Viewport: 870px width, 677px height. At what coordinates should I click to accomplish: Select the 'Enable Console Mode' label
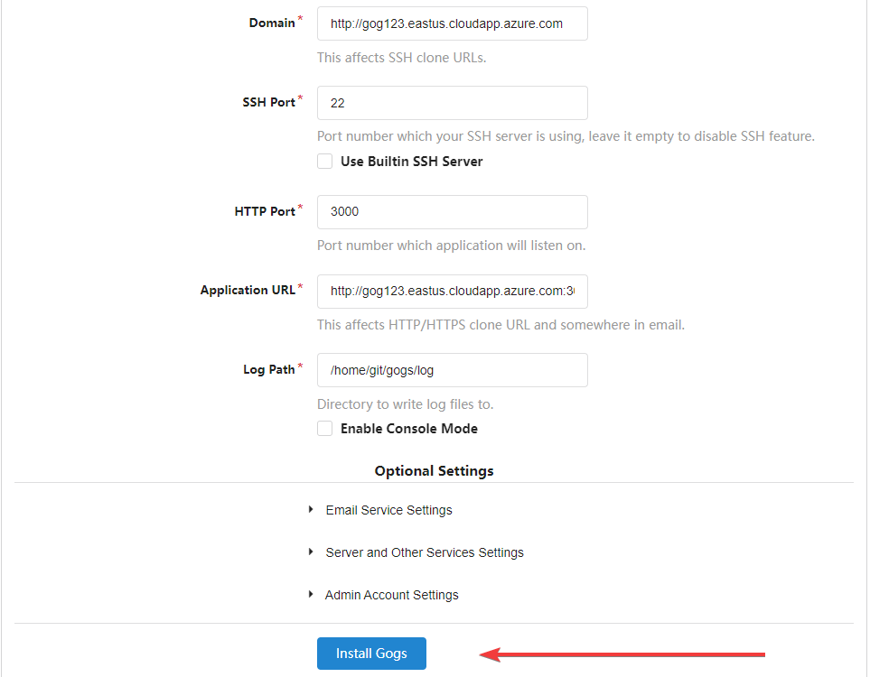(x=409, y=429)
